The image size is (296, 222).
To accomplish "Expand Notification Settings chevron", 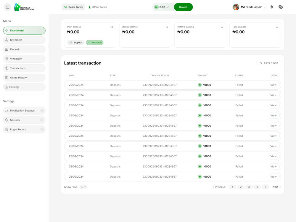I will [42, 110].
